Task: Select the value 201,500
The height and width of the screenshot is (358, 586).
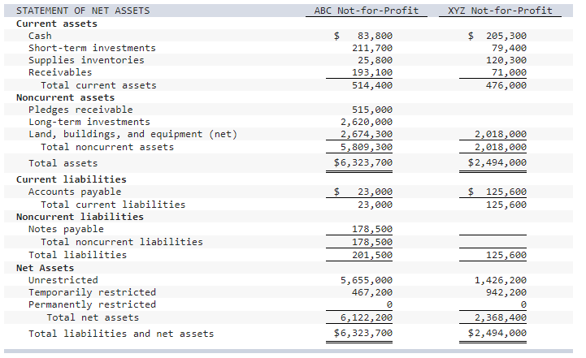Action: pyautogui.click(x=372, y=255)
